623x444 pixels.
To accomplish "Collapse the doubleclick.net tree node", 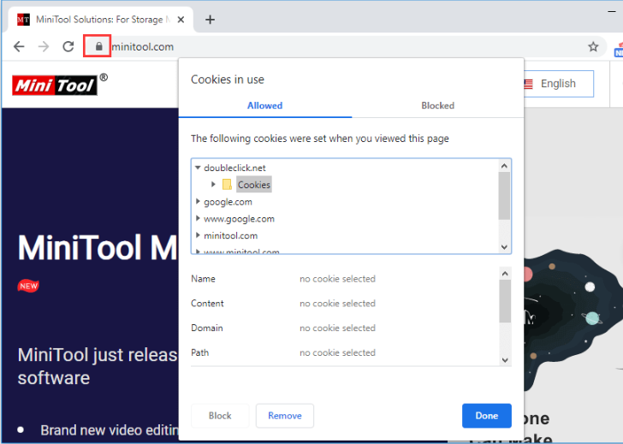I will tap(198, 168).
